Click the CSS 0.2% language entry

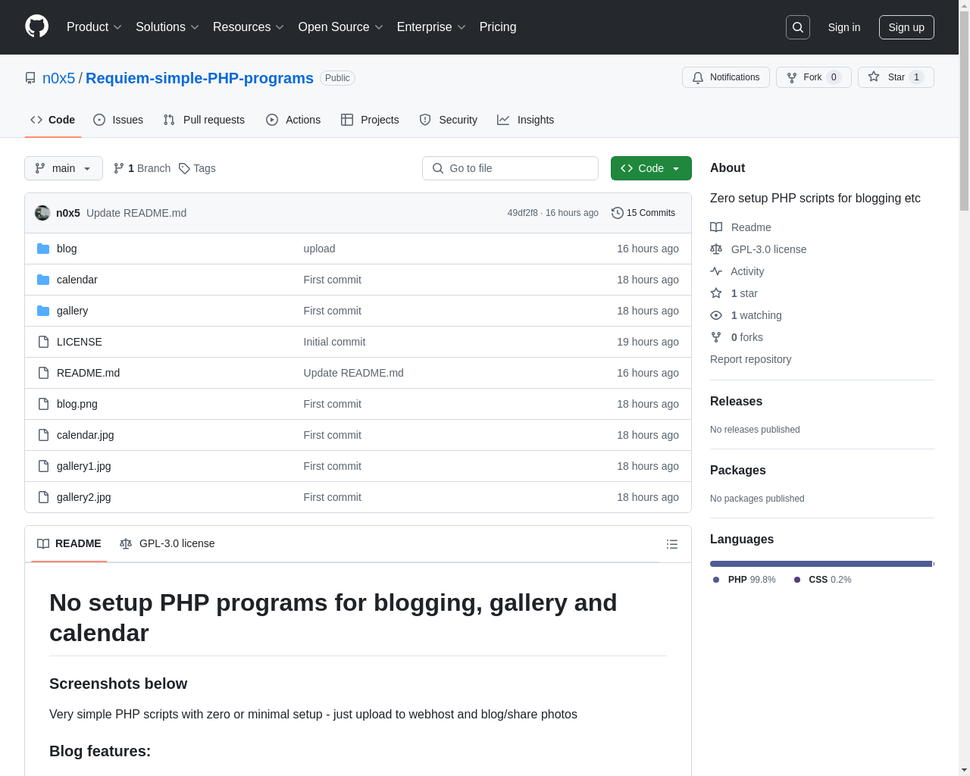click(x=823, y=580)
